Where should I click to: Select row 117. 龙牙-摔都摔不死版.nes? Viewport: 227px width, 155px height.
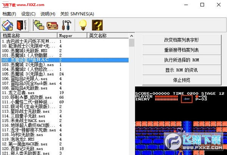[65, 130]
